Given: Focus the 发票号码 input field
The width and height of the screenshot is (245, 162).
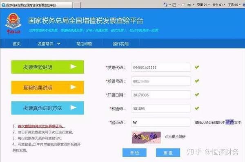Looking at the screenshot, I should [x=161, y=81].
